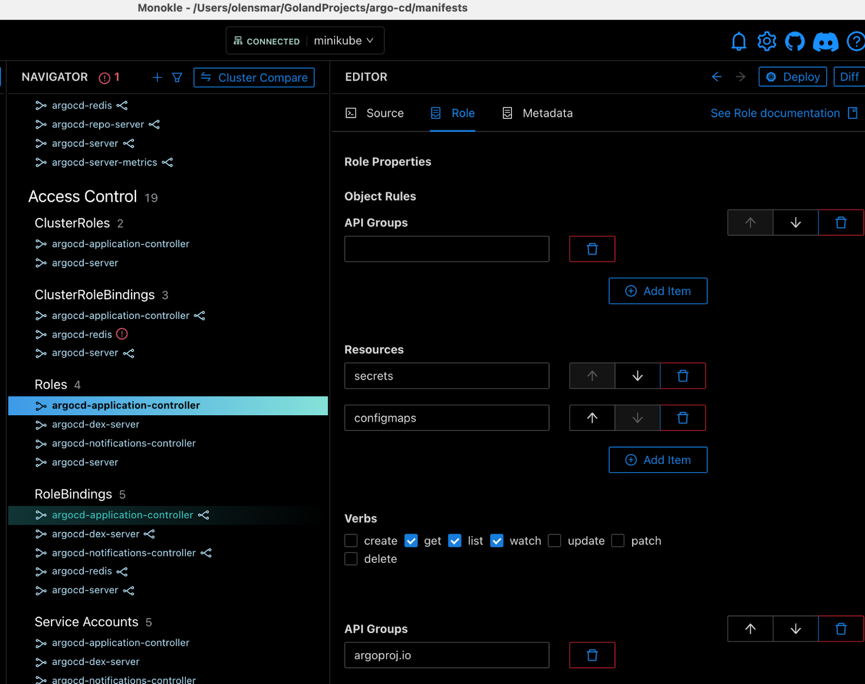Enable the delete verb checkbox
Screen dimensions: 865x684
351,559
